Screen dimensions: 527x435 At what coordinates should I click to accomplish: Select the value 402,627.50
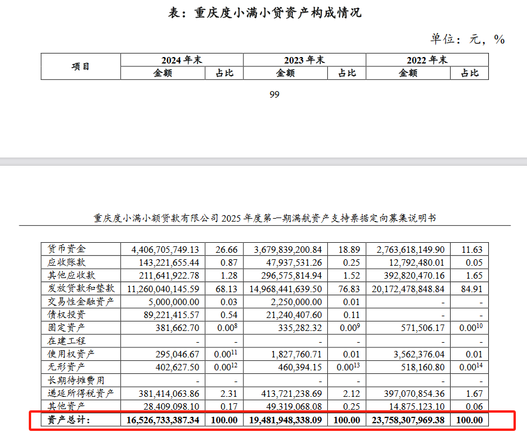(x=177, y=367)
